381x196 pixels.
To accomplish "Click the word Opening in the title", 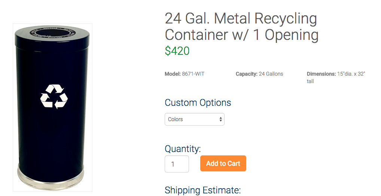I will 292,35.
